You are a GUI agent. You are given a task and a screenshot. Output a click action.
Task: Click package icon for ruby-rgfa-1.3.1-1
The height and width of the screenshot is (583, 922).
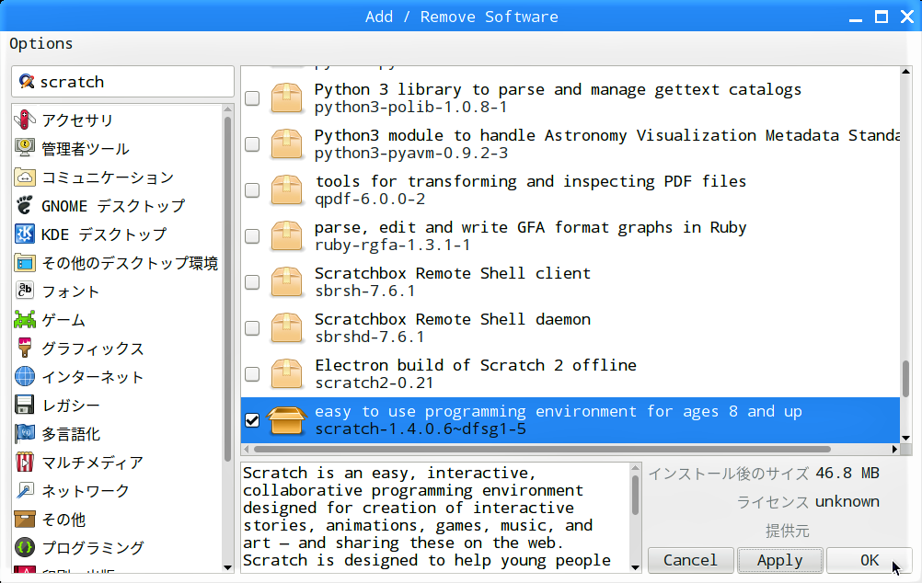point(286,235)
